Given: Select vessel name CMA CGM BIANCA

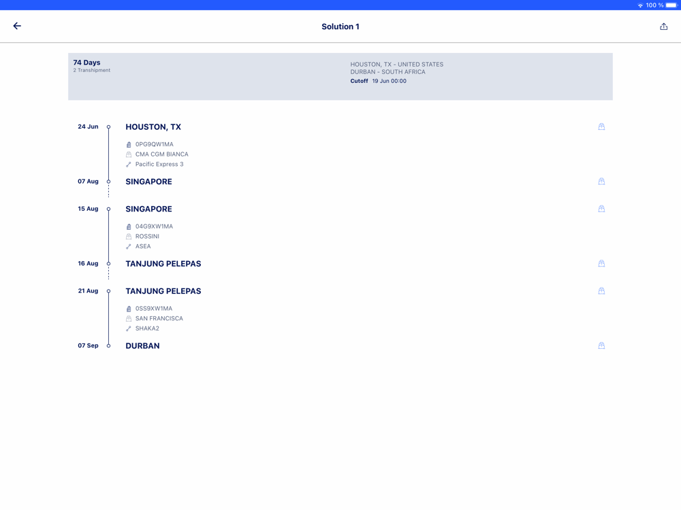Looking at the screenshot, I should pos(161,154).
